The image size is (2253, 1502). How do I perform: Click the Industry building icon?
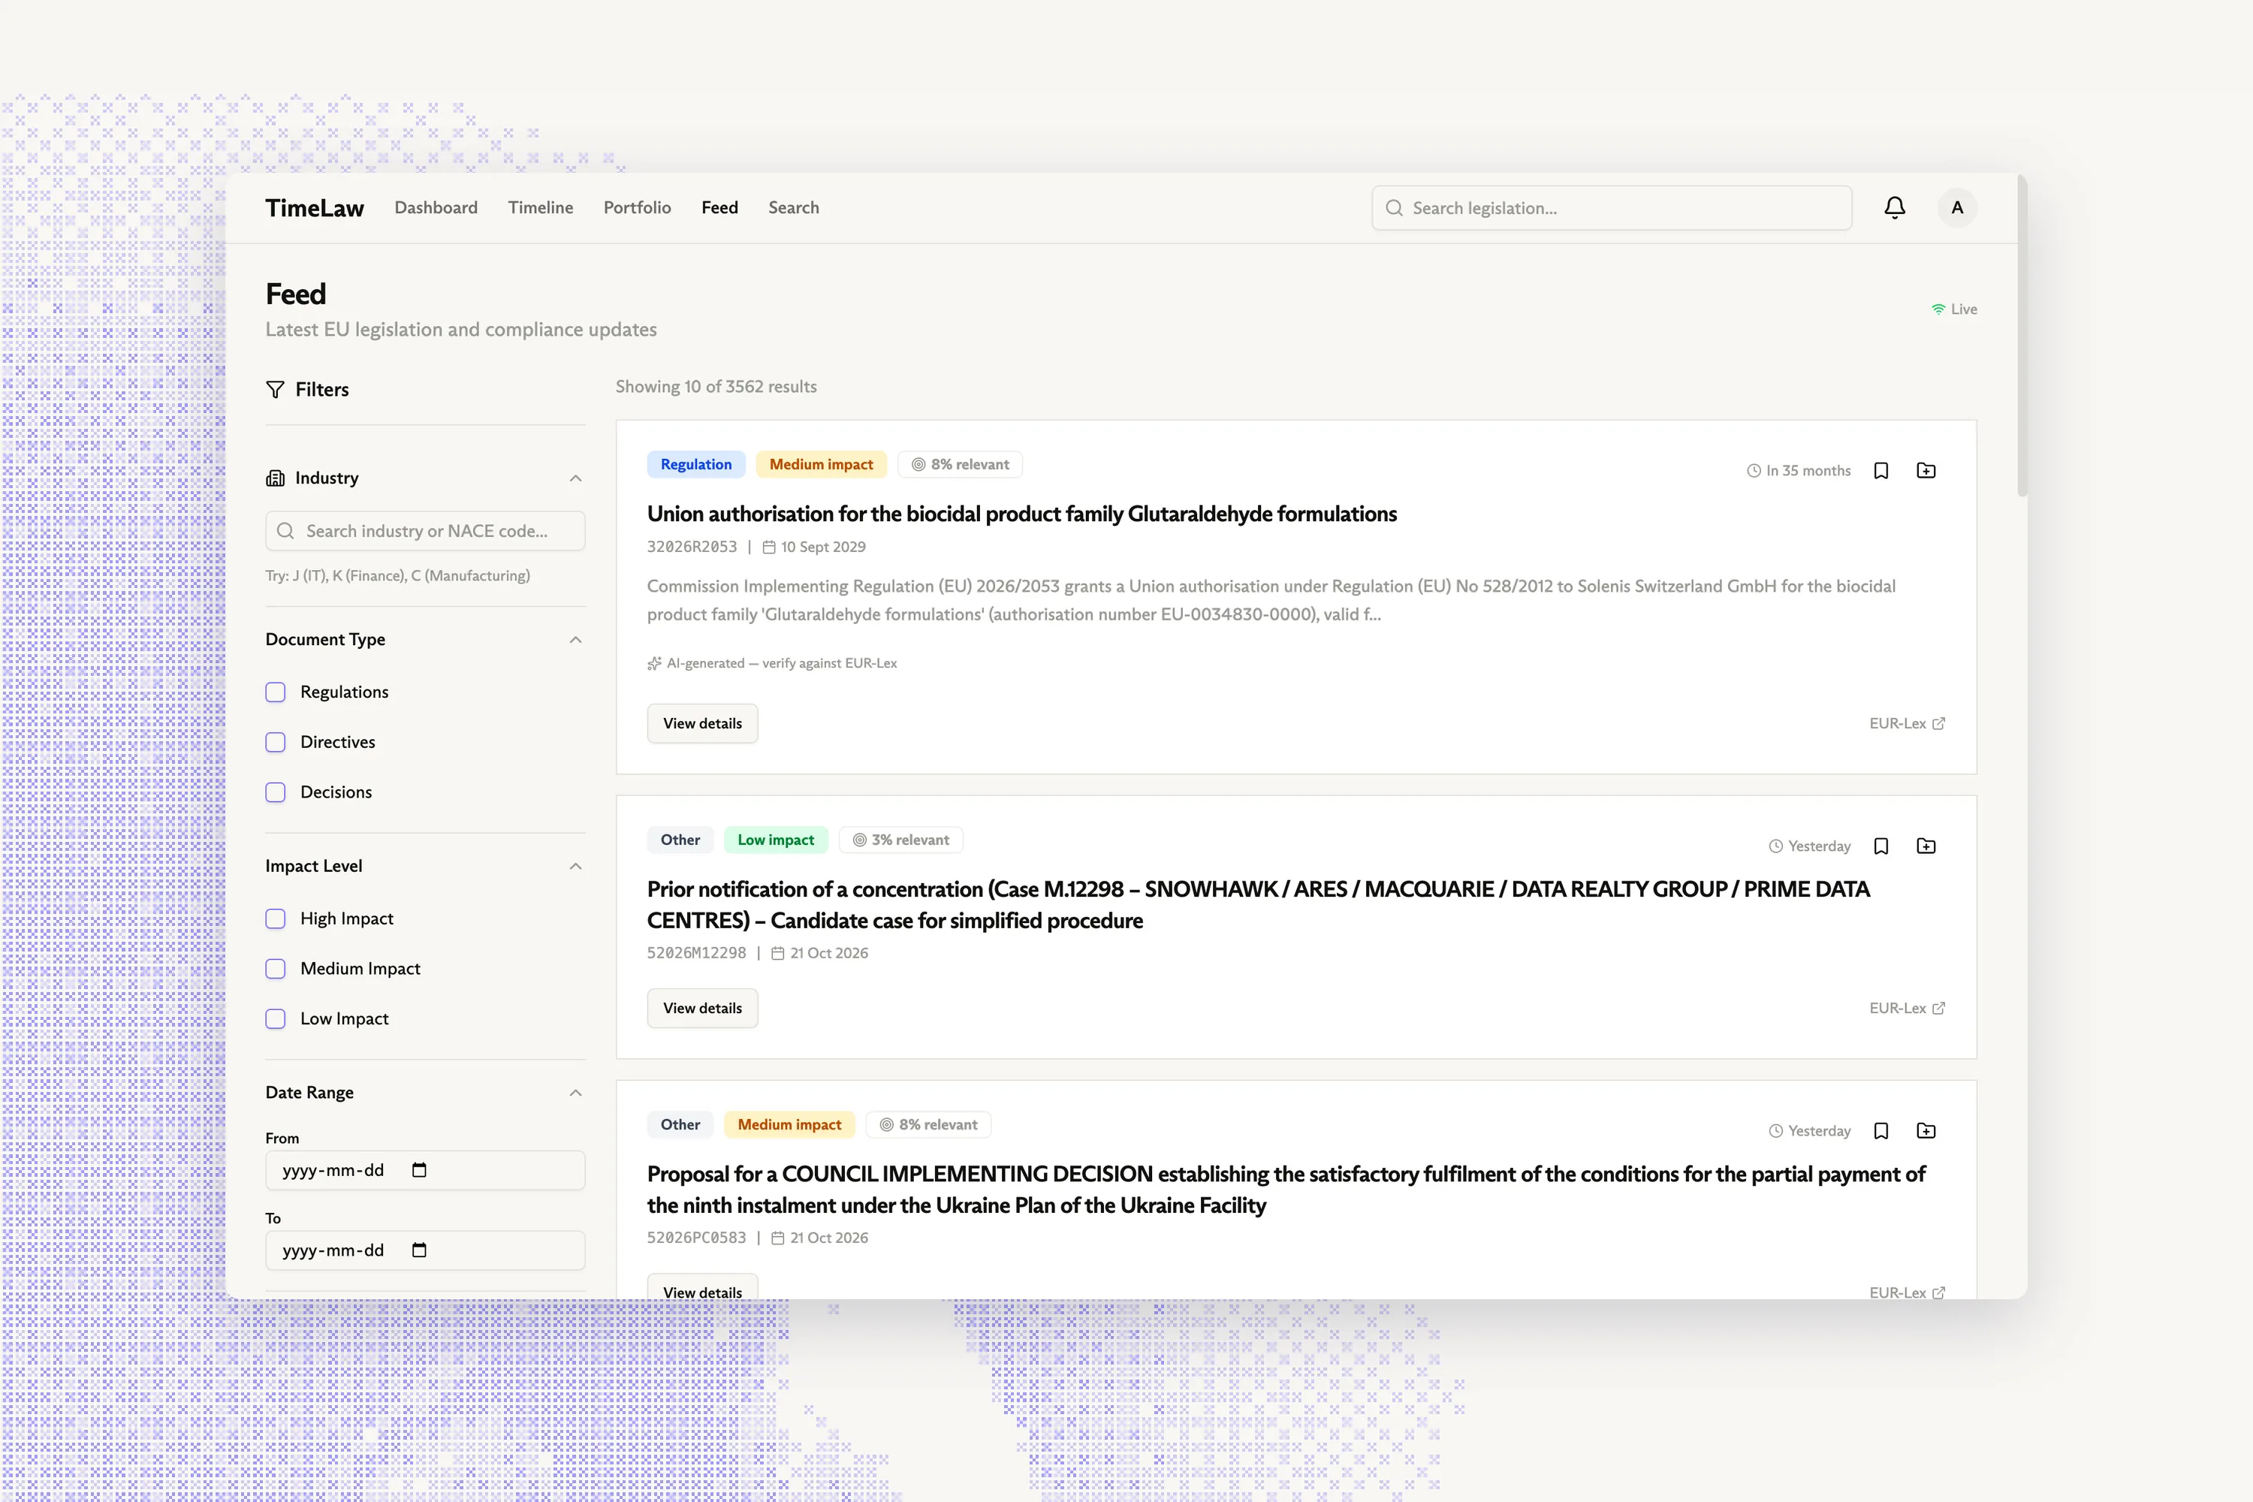coord(275,478)
